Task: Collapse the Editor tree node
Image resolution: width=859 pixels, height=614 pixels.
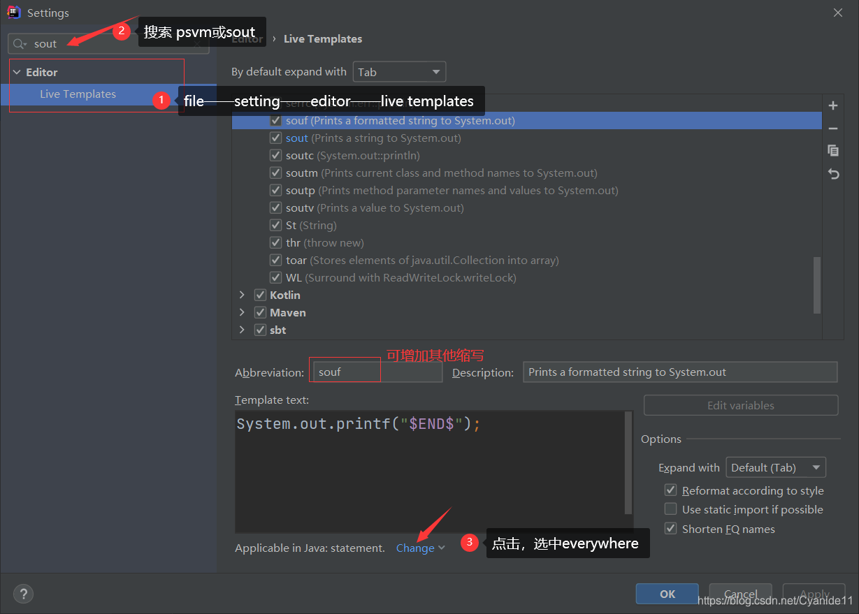Action: (x=17, y=72)
